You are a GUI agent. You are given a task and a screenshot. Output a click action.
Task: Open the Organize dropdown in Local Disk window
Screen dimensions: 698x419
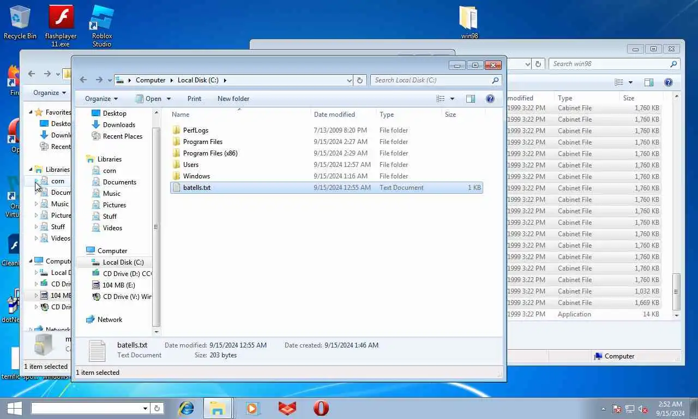101,99
